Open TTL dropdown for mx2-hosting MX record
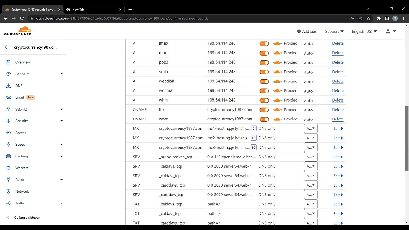Image resolution: width=409 pixels, height=230 pixels. (x=311, y=138)
